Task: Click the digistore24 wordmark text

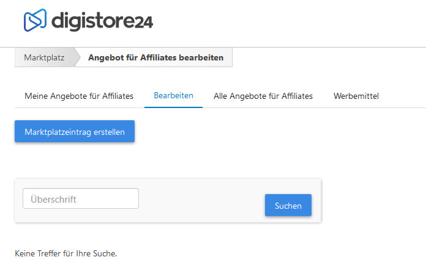Action: [102, 21]
